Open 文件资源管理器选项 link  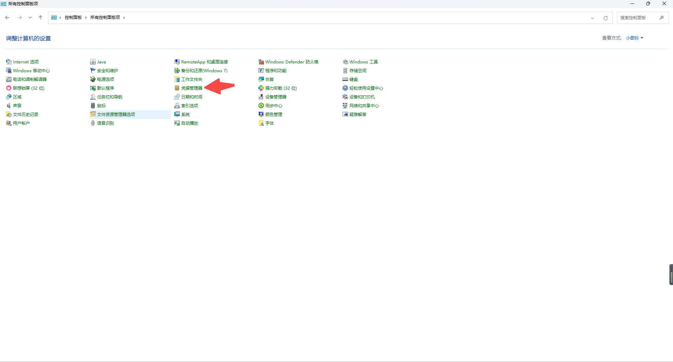pyautogui.click(x=116, y=114)
